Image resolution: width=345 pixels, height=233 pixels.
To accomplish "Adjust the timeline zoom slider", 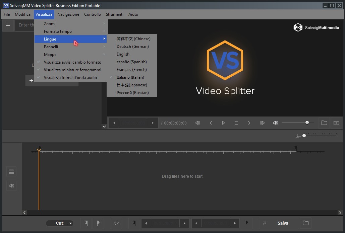I will (304, 136).
